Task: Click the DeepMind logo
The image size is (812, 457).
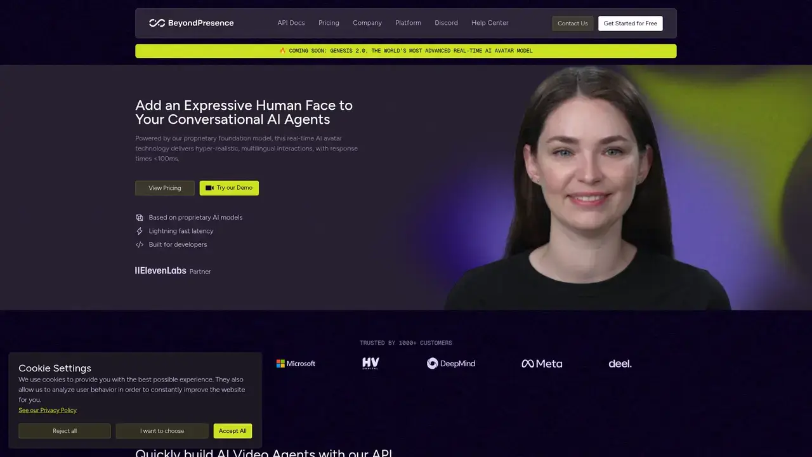Action: (450, 364)
